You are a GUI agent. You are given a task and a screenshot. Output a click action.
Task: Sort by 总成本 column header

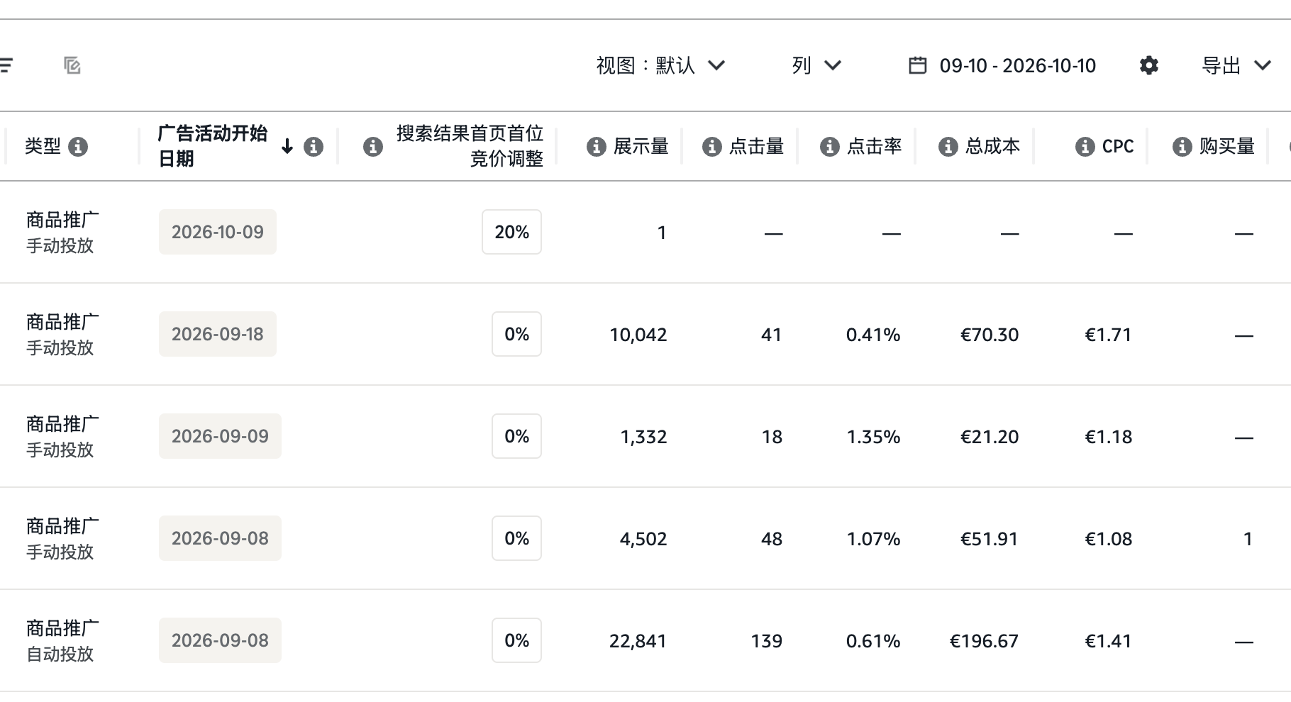pyautogui.click(x=992, y=147)
